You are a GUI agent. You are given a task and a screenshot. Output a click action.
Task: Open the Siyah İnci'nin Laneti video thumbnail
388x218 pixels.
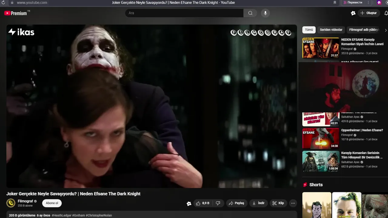(x=321, y=48)
